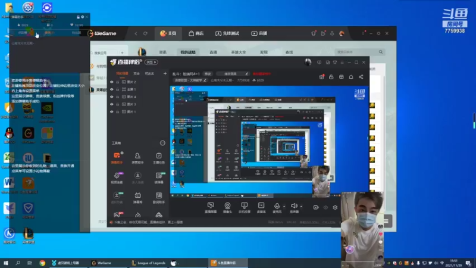Add a new scene with plus button

point(165,73)
